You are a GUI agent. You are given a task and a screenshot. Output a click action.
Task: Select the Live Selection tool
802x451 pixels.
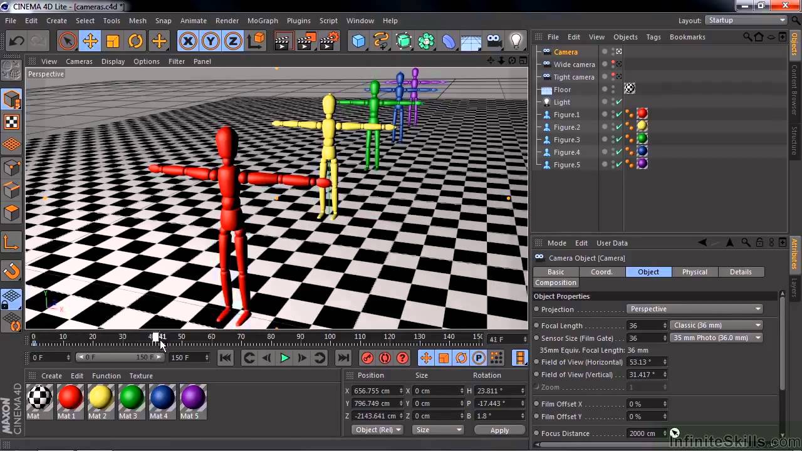point(68,42)
